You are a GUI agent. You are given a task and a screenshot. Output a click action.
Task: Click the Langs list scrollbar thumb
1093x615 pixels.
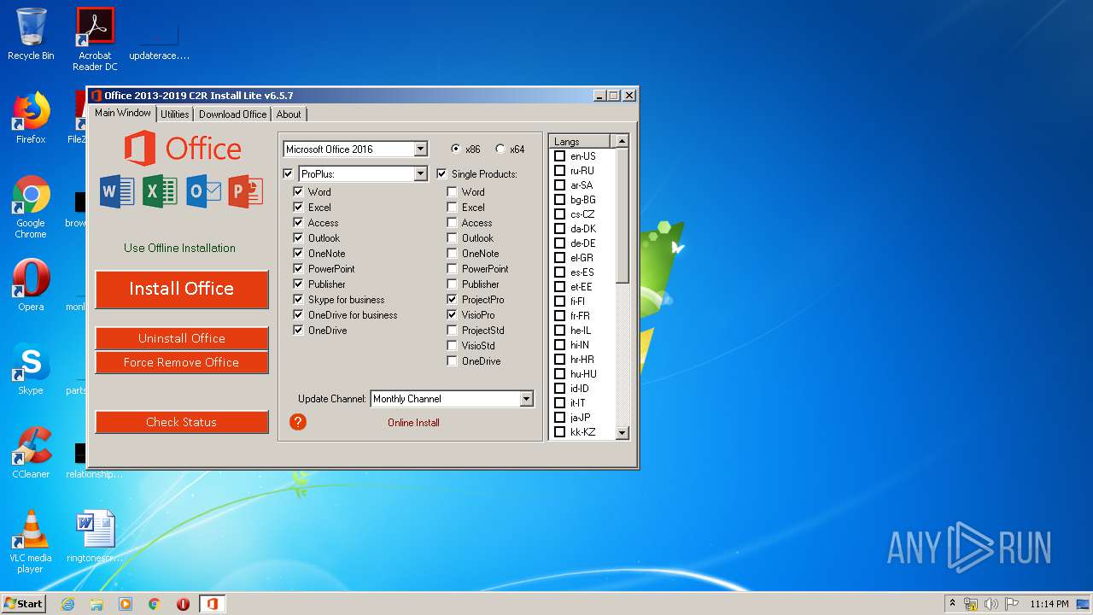pyautogui.click(x=622, y=216)
